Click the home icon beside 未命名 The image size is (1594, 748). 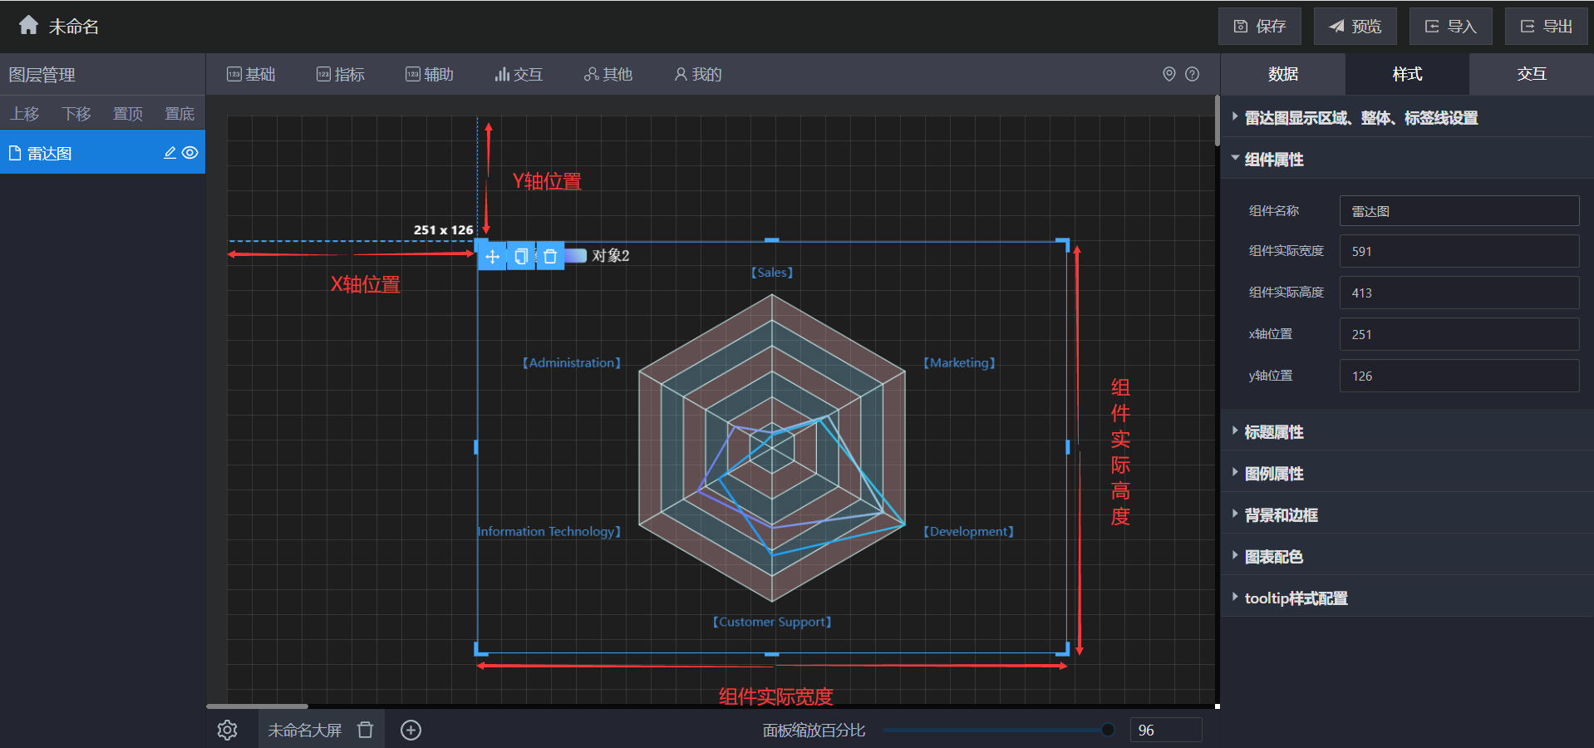click(x=28, y=25)
